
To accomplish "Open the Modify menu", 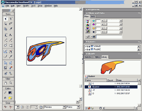I will 26,6.
